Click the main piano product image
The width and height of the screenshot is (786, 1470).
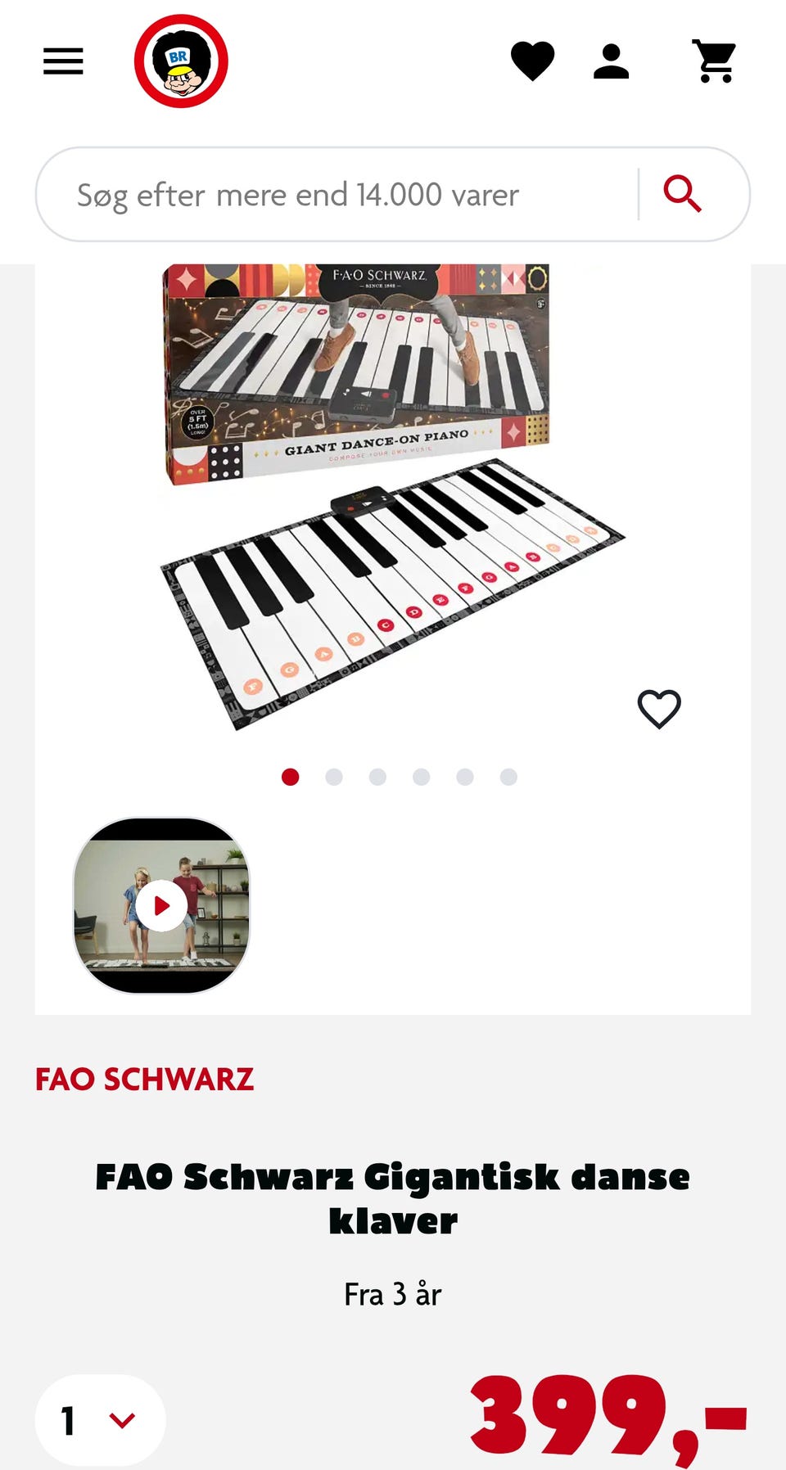393,495
